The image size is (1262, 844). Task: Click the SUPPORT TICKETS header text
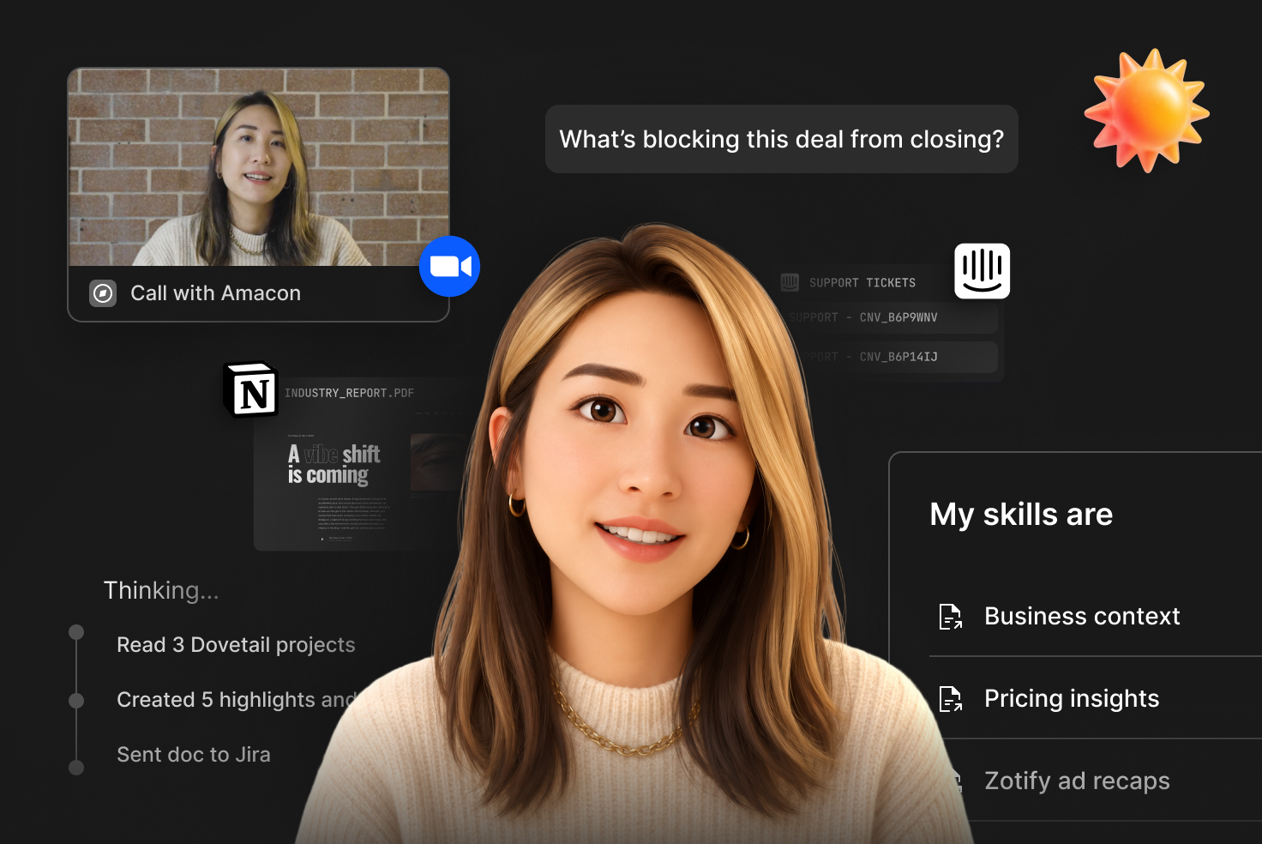[862, 283]
